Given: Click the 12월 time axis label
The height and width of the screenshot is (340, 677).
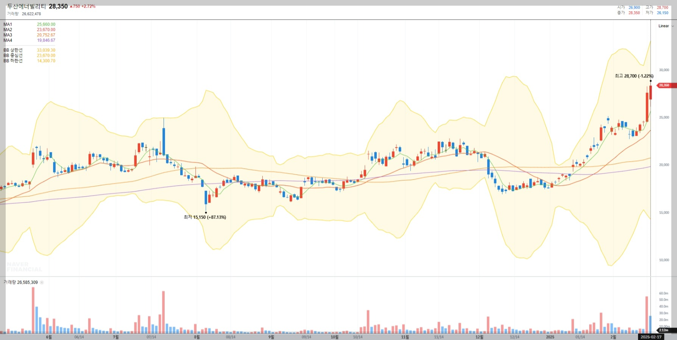Looking at the screenshot, I should point(479,337).
